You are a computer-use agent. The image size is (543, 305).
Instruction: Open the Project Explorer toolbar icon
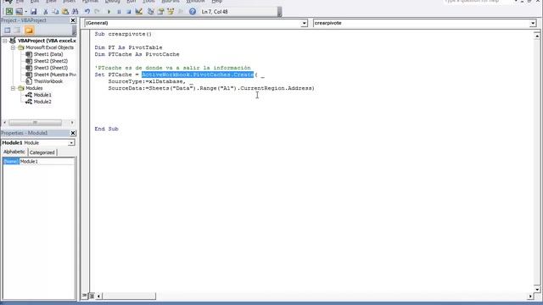[x=151, y=11]
